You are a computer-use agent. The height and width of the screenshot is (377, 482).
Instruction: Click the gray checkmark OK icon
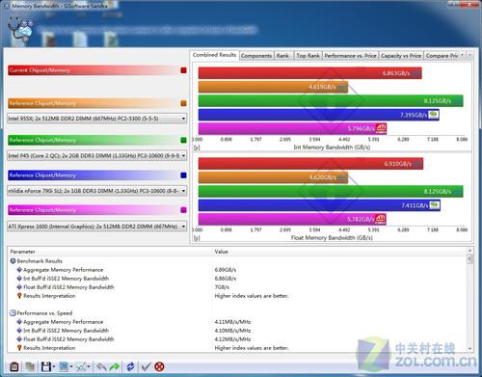(147, 366)
